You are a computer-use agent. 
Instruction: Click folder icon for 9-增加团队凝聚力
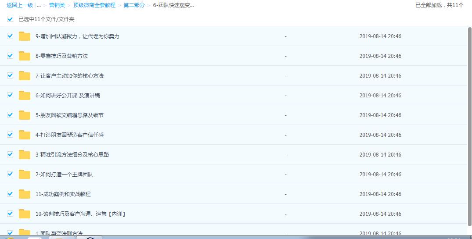[25, 36]
